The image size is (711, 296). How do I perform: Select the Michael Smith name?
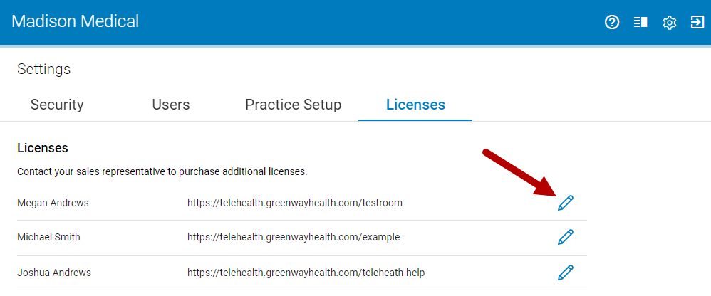tap(49, 237)
